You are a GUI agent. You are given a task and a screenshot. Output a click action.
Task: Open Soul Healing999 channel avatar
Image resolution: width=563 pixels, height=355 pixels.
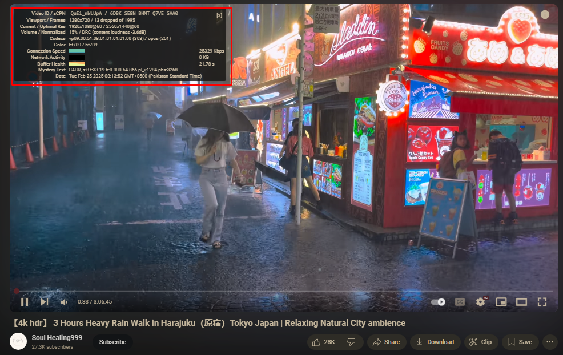pyautogui.click(x=18, y=341)
